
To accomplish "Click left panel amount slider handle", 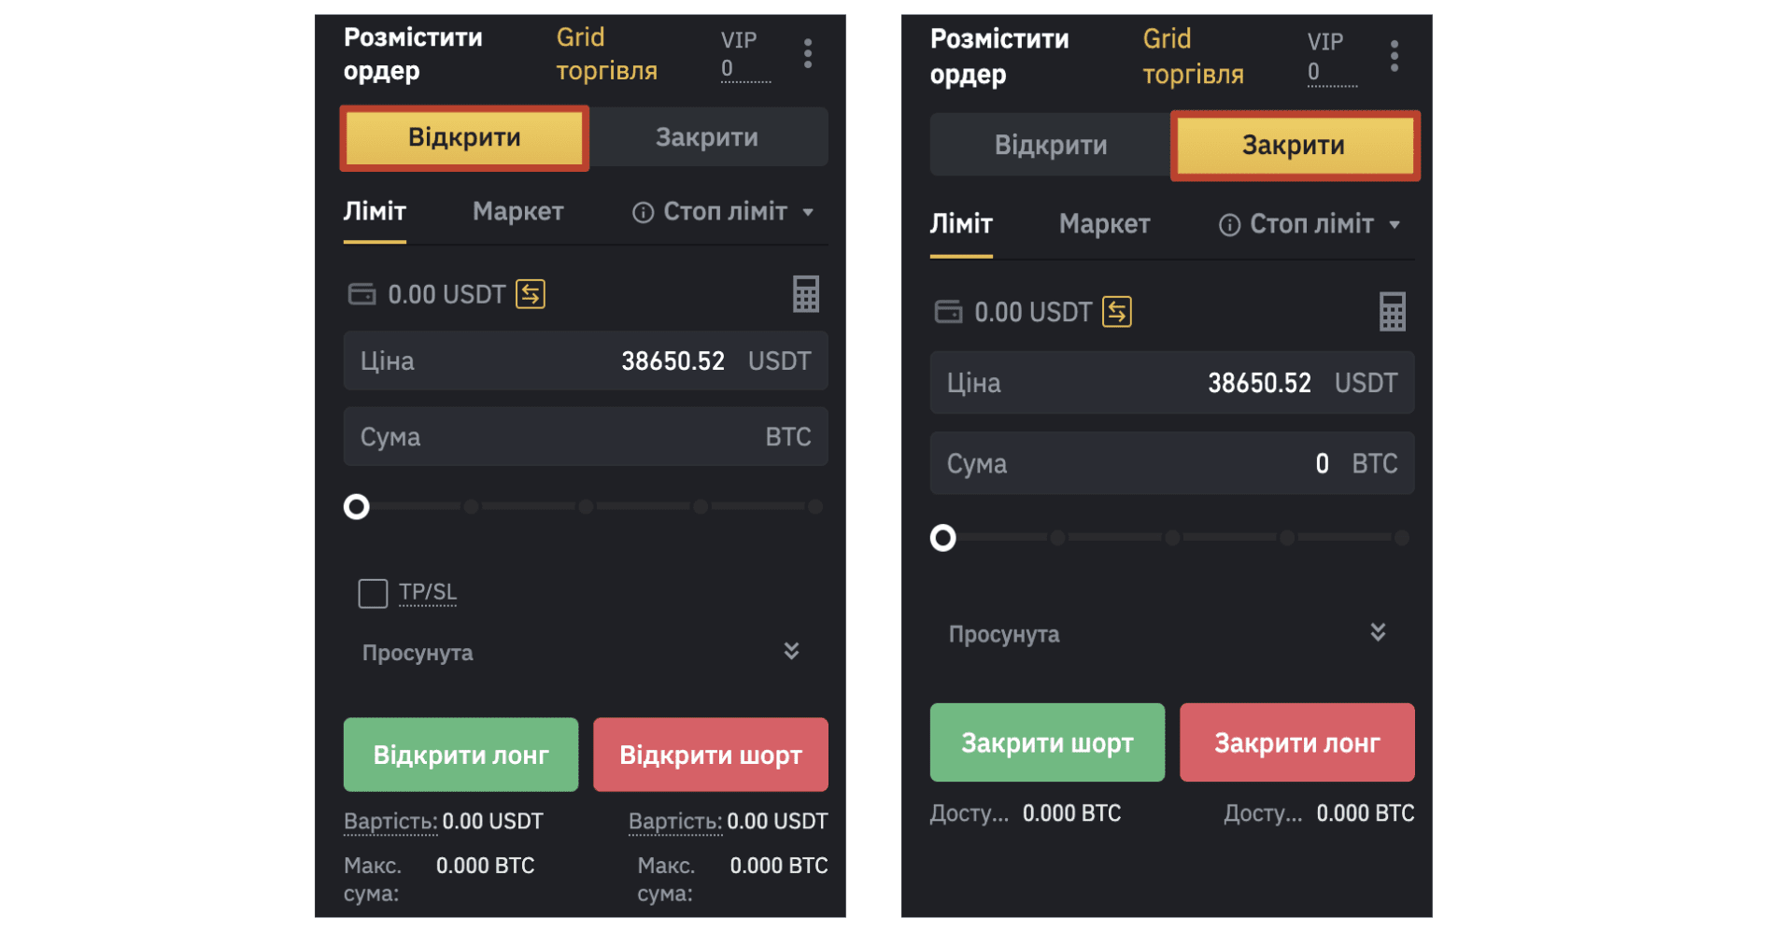I will coord(357,507).
